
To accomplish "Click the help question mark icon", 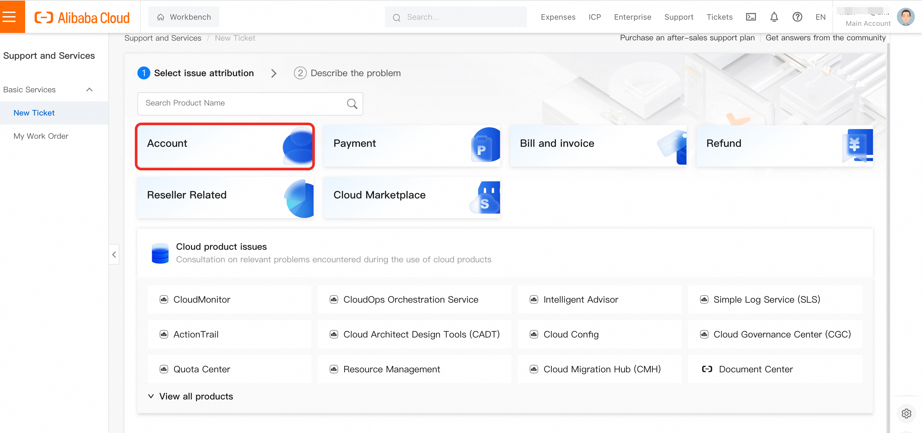I will point(797,17).
